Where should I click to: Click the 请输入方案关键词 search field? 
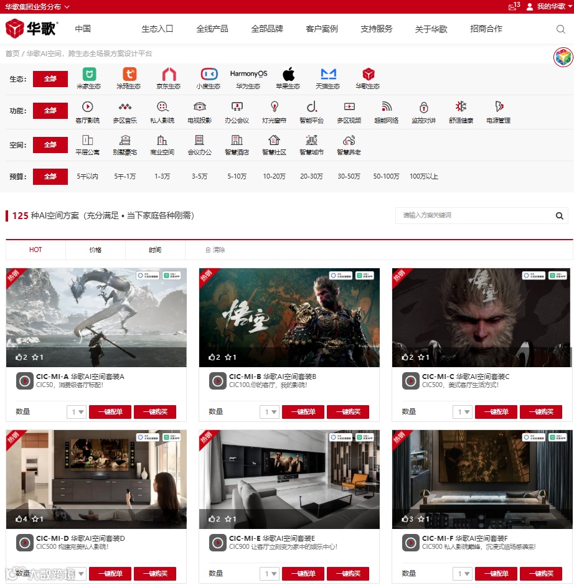[474, 216]
